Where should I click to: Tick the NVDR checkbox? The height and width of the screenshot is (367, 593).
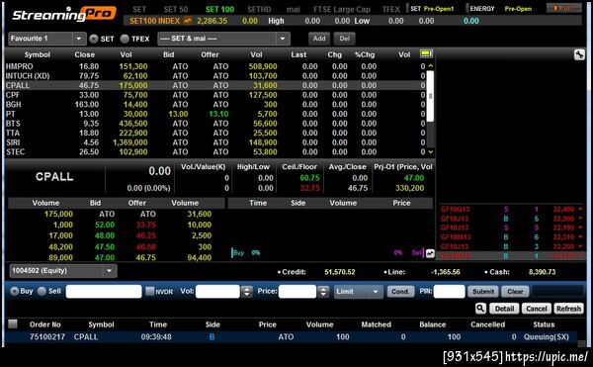[150, 291]
